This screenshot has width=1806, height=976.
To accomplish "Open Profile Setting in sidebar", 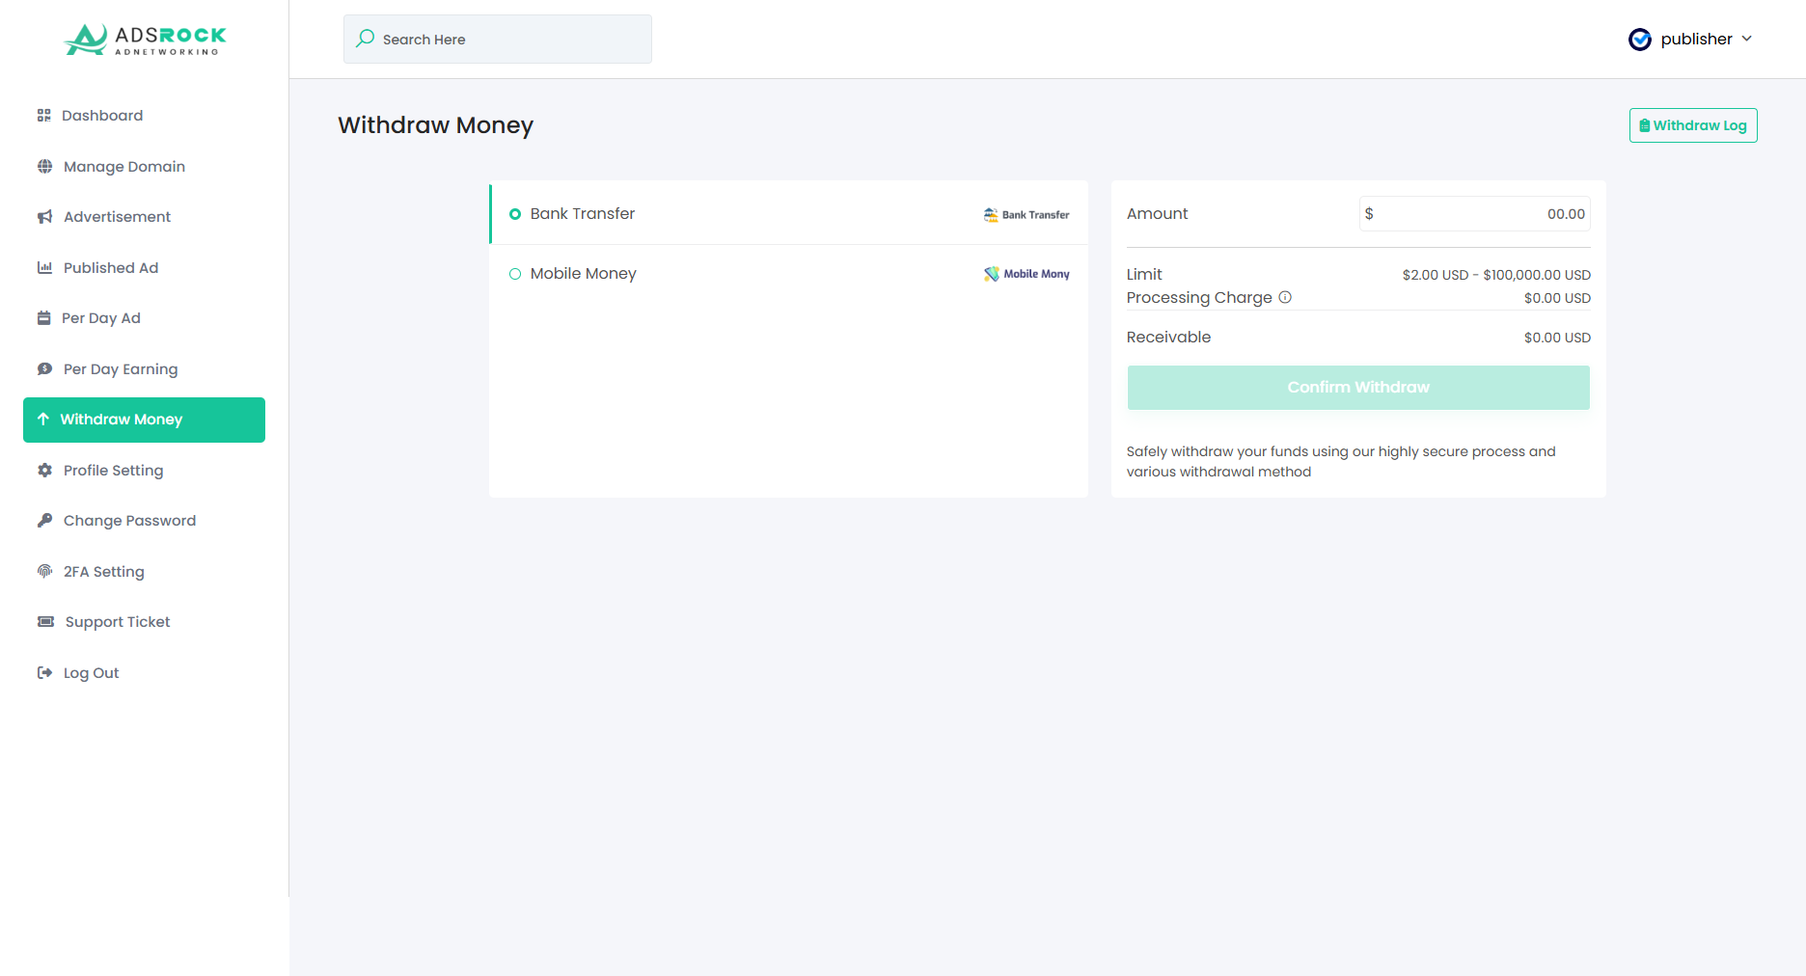I will click(x=113, y=471).
